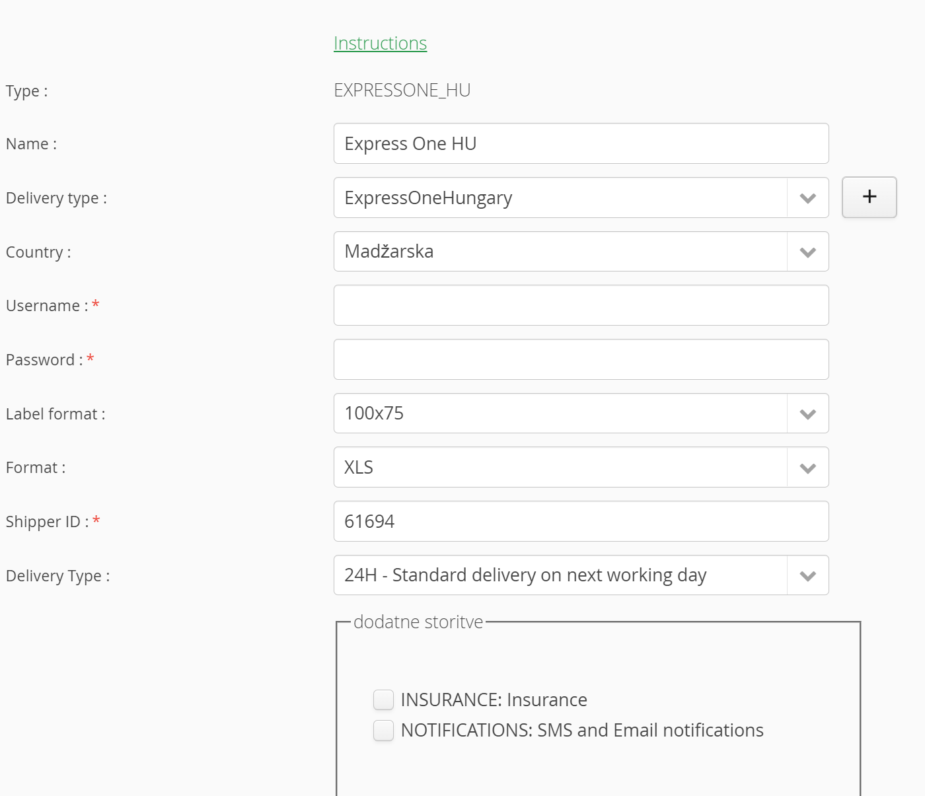Viewport: 925px width, 796px height.
Task: Click the Shipper ID label
Action: 48,522
